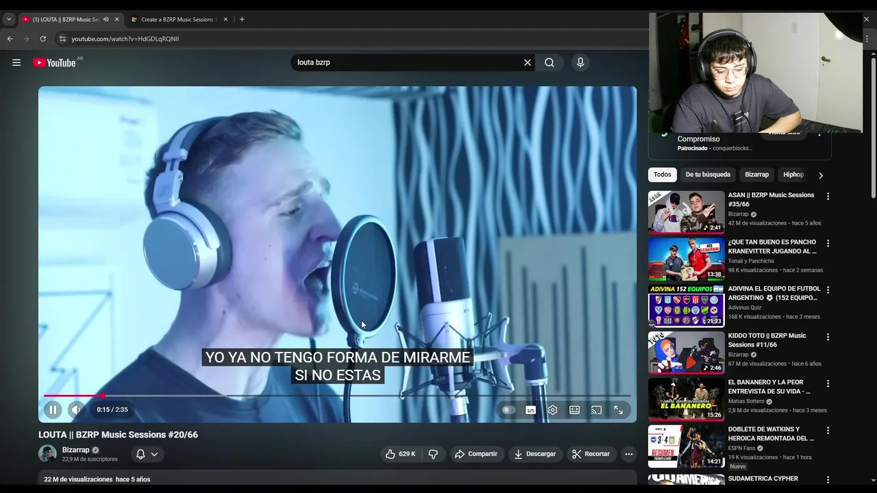877x493 pixels.
Task: Go back in the browser
Action: (x=10, y=39)
